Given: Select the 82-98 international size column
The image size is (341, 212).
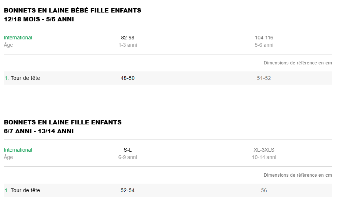Looking at the screenshot, I should 128,38.
